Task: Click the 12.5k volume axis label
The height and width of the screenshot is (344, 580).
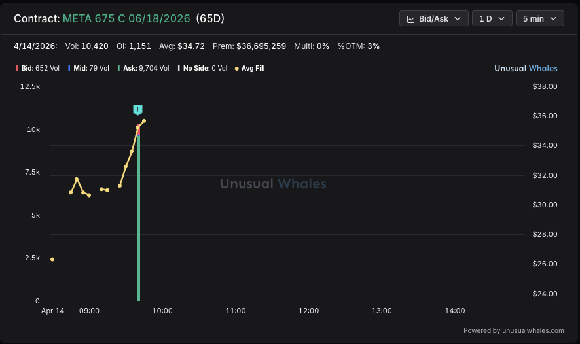Action: [30, 86]
